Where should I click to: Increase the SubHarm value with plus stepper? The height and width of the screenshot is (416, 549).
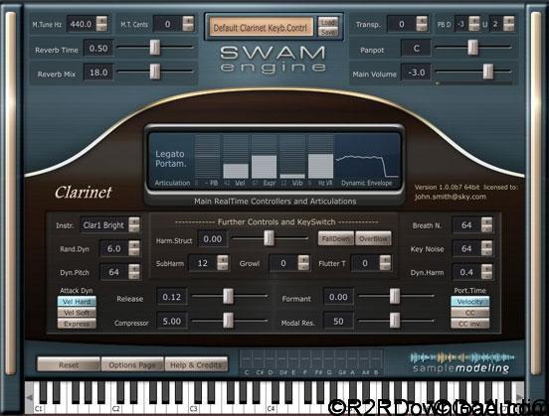tap(223, 259)
